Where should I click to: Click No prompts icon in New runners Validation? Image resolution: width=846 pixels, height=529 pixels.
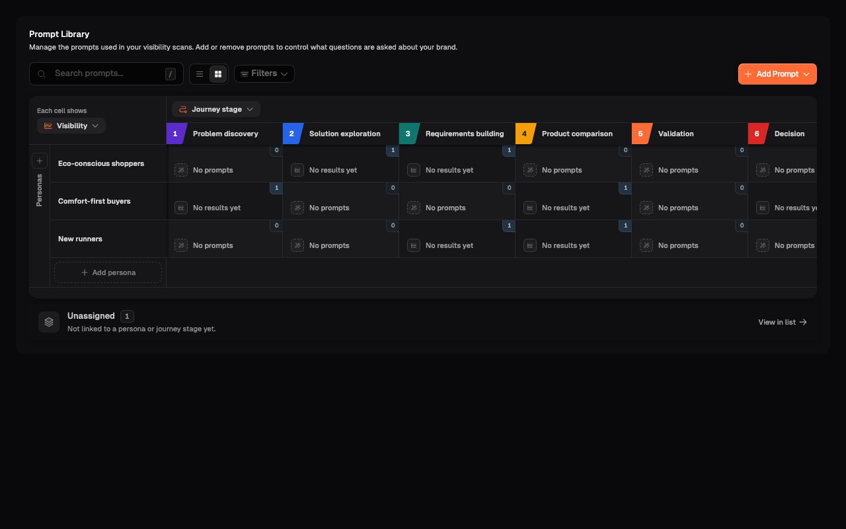(x=646, y=245)
